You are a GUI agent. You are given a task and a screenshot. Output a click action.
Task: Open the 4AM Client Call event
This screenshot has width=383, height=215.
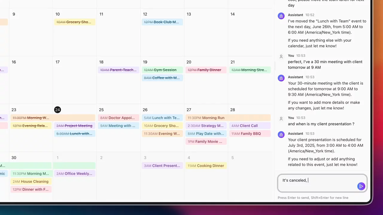pos(250,126)
